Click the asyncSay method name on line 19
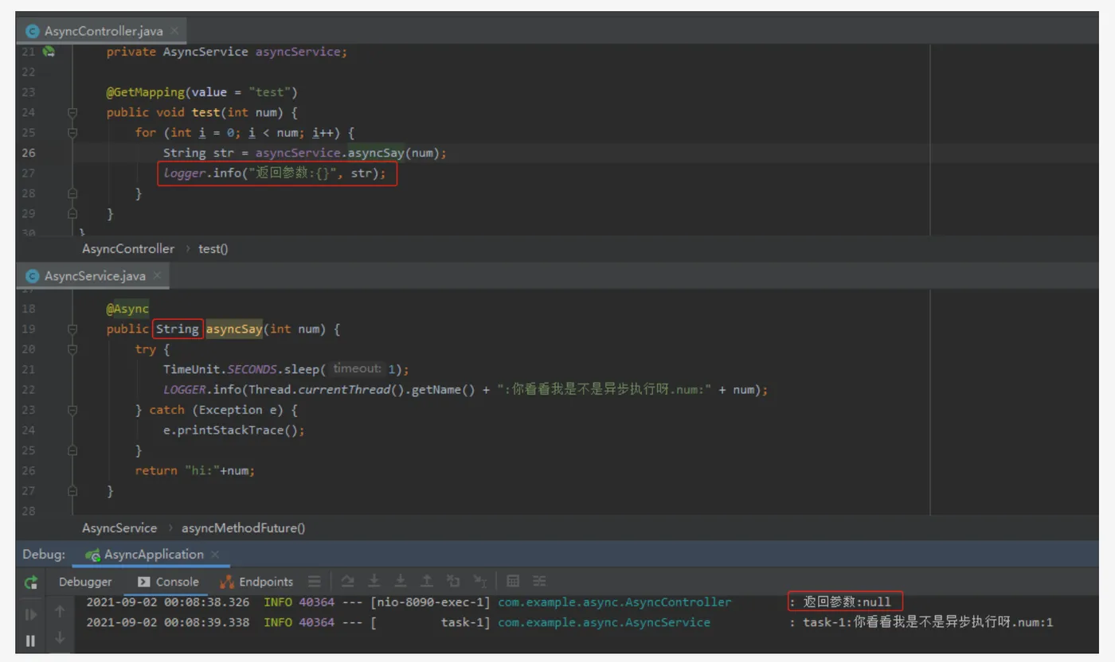Screen dimensions: 1115x662 coord(234,329)
